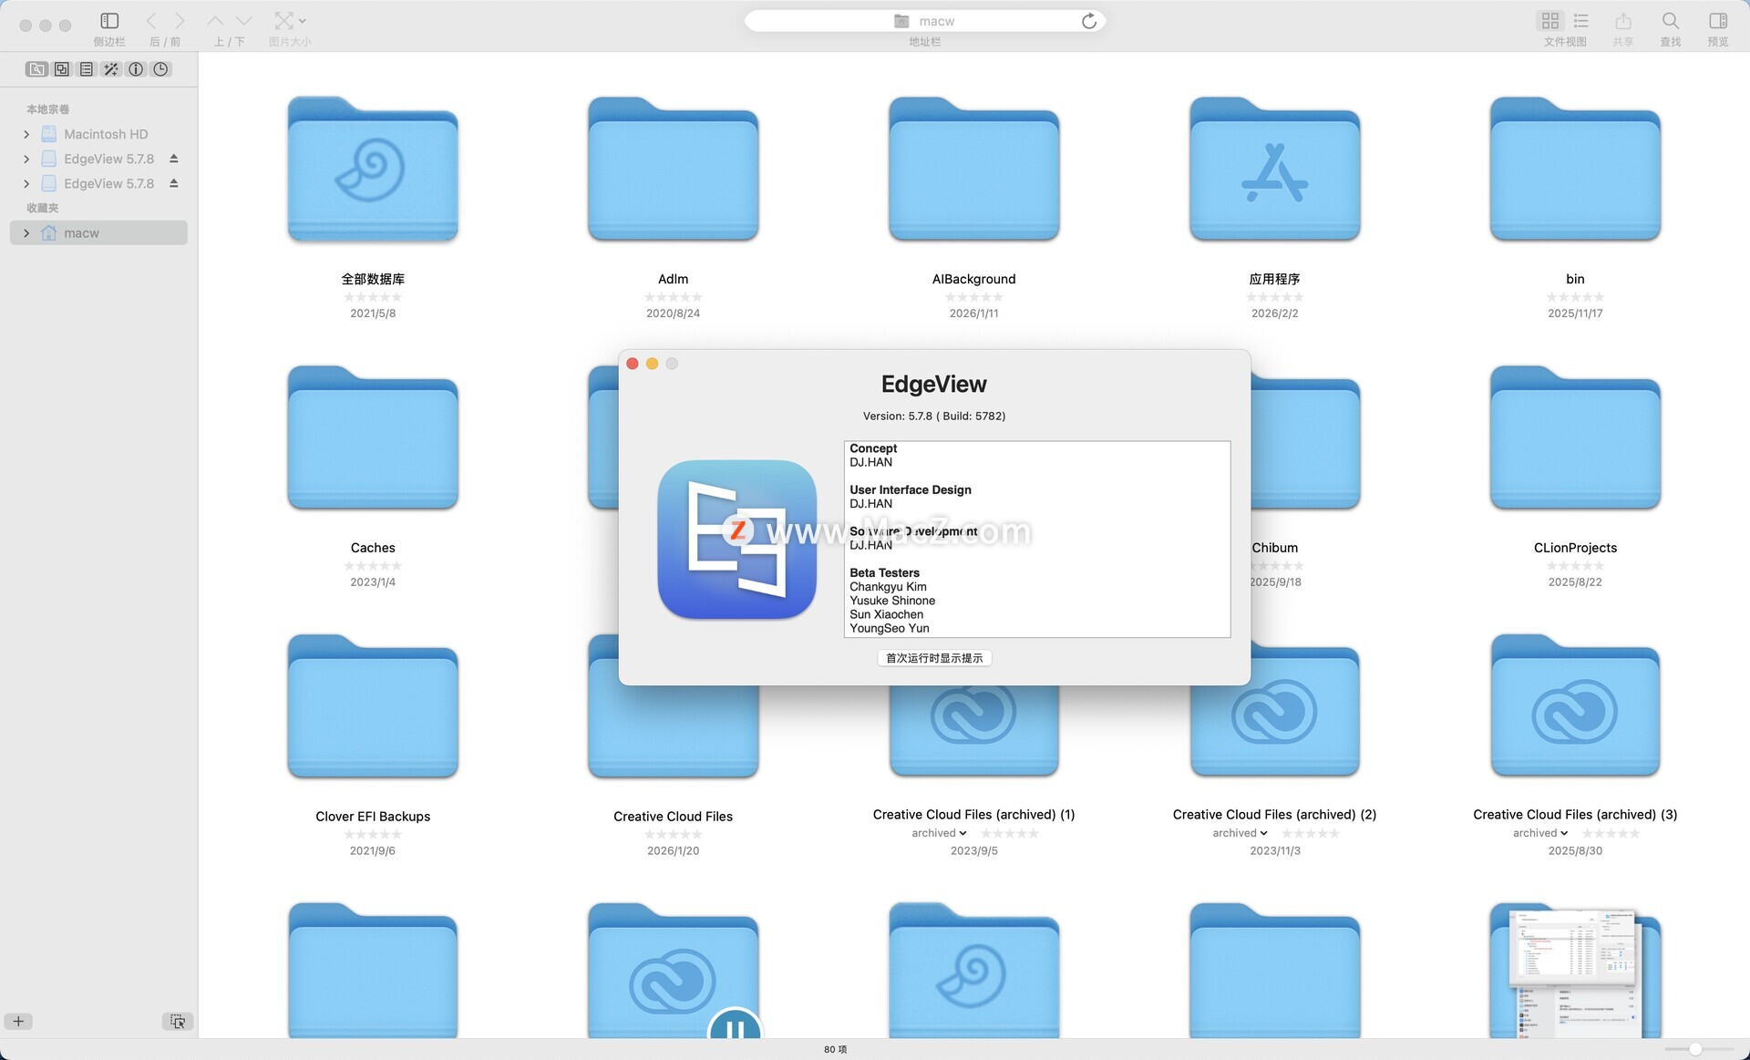Click the share icon in toolbar
Screen dimensions: 1750x1060
tap(1622, 20)
